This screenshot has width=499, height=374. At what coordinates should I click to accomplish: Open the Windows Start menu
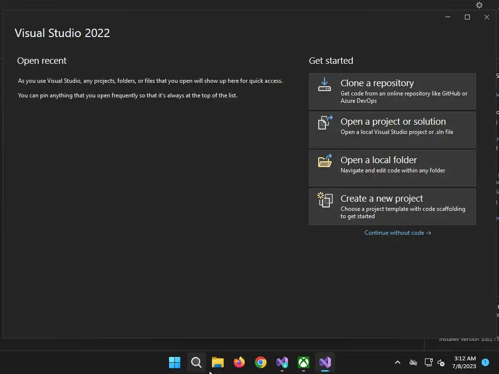(175, 362)
